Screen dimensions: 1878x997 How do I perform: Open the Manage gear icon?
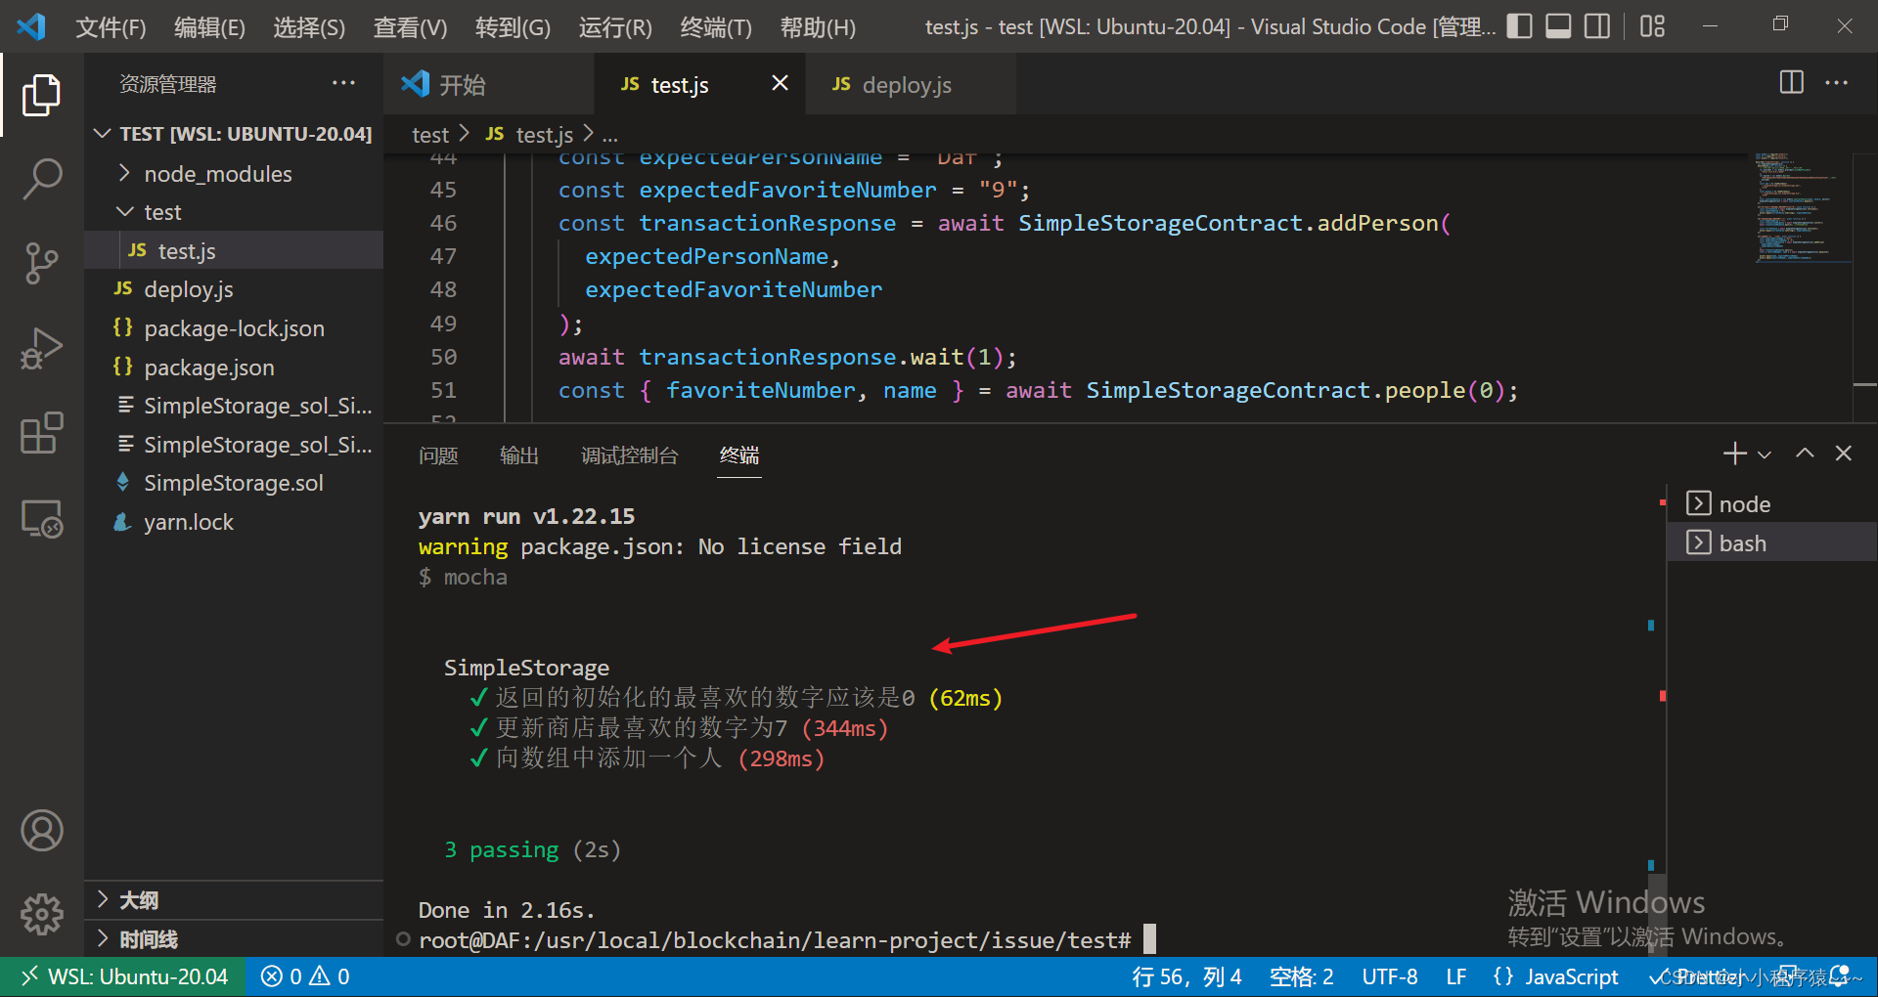[x=41, y=915]
